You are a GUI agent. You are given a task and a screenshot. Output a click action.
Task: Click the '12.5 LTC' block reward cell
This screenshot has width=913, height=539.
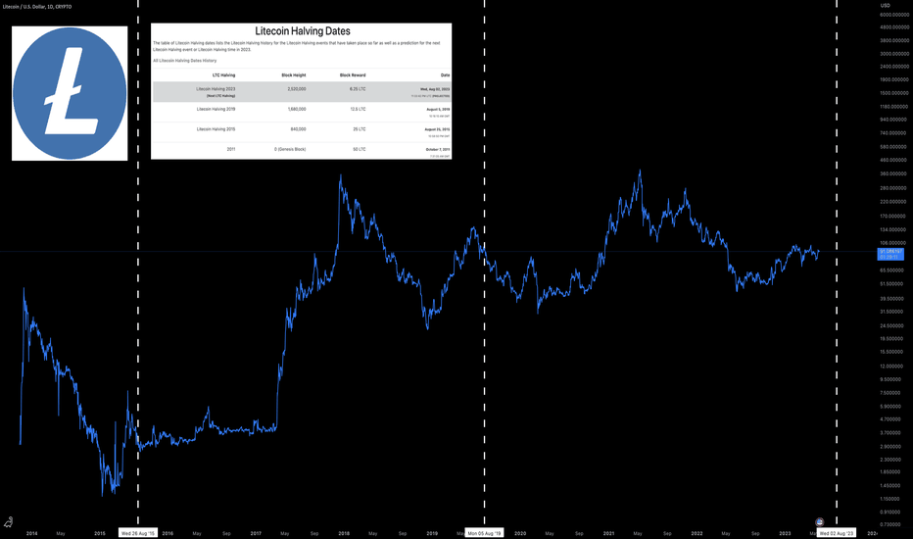(x=358, y=109)
